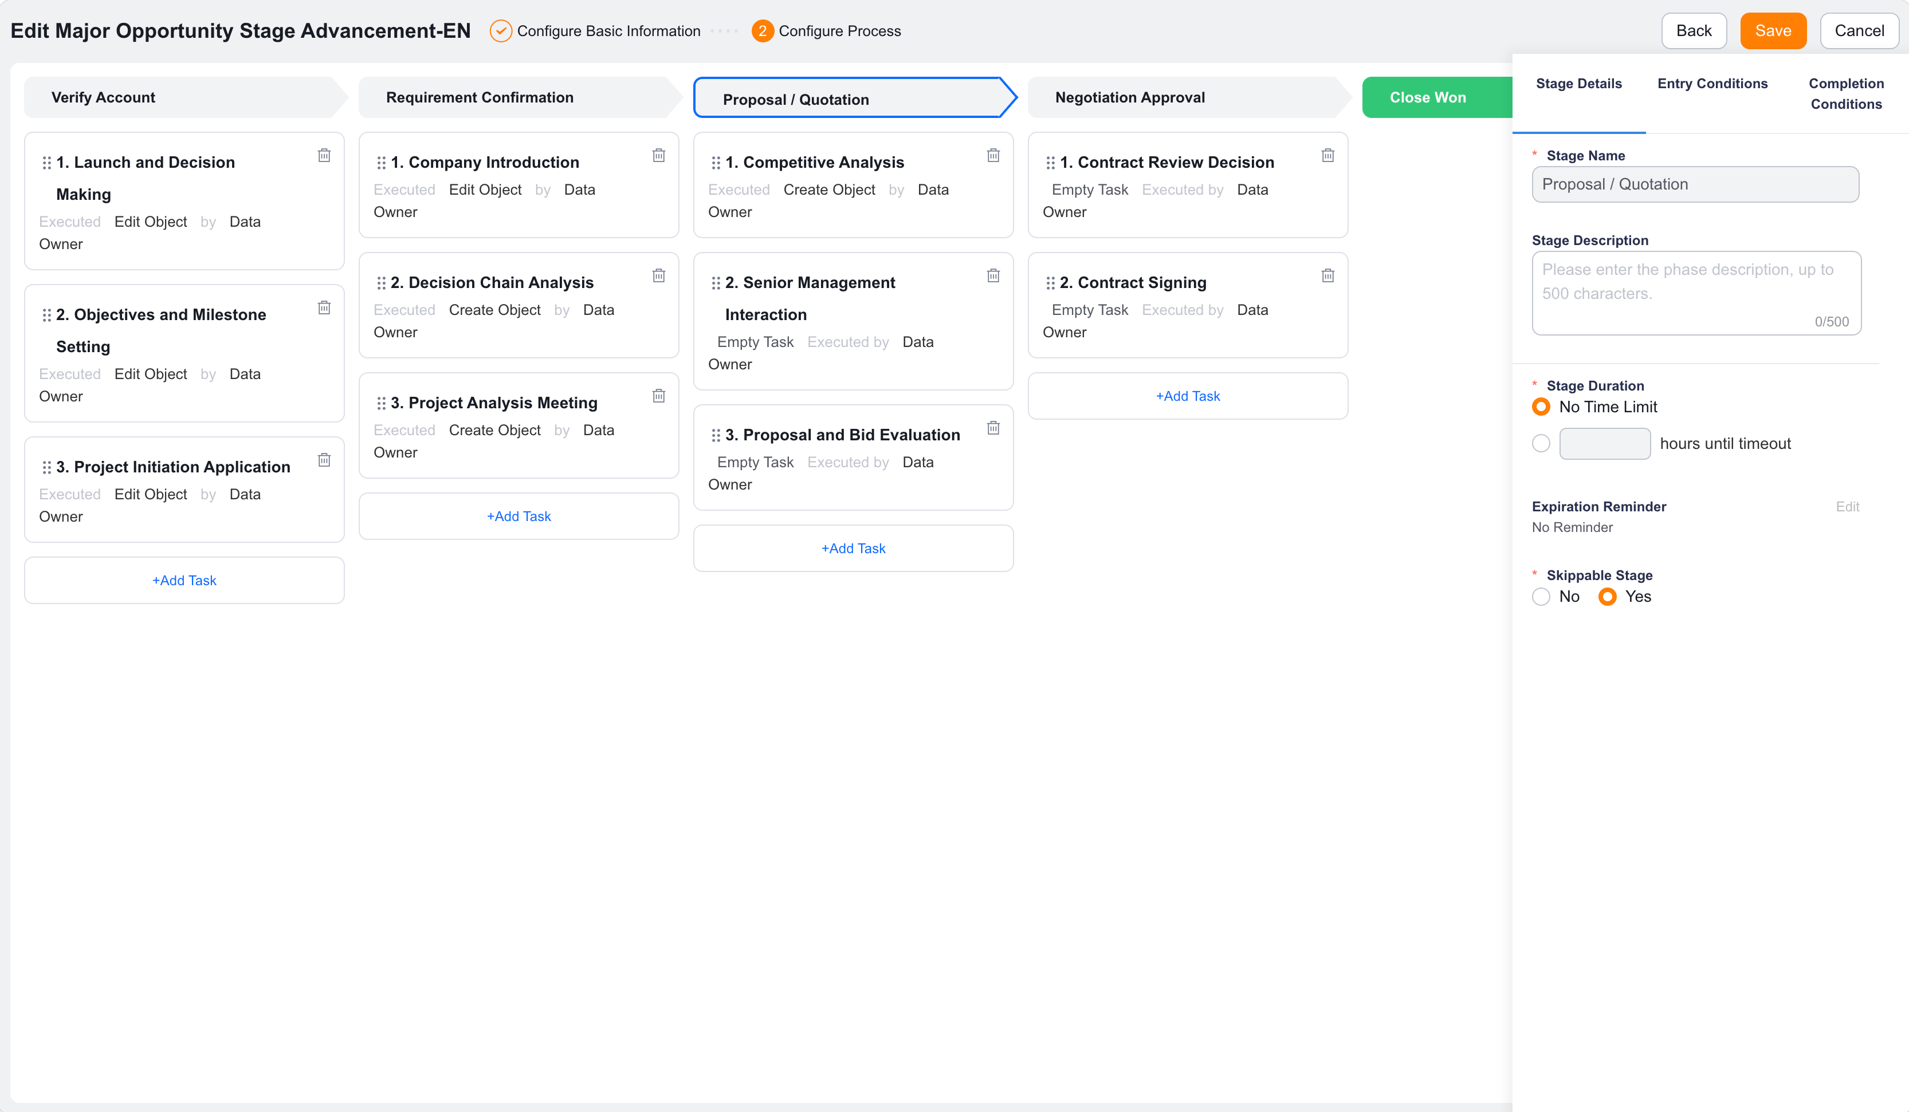
Task: Add a task under Requirement Confirmation
Action: tap(519, 516)
